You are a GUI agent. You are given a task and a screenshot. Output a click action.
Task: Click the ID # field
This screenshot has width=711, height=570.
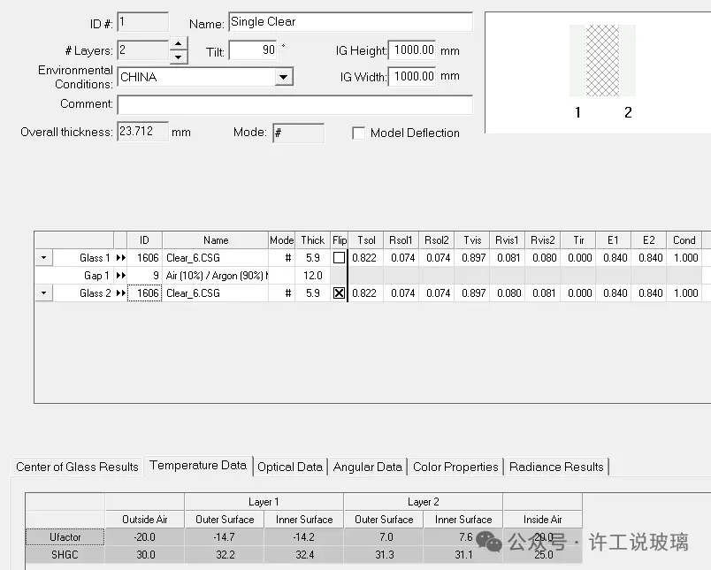click(x=143, y=22)
